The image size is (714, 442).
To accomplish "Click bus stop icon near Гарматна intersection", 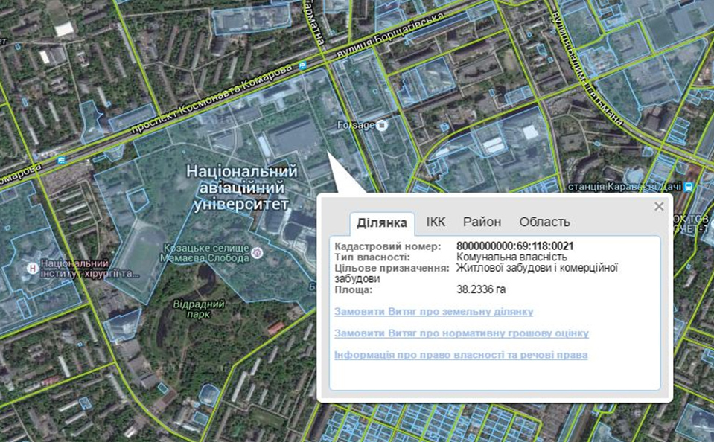I will 302,65.
